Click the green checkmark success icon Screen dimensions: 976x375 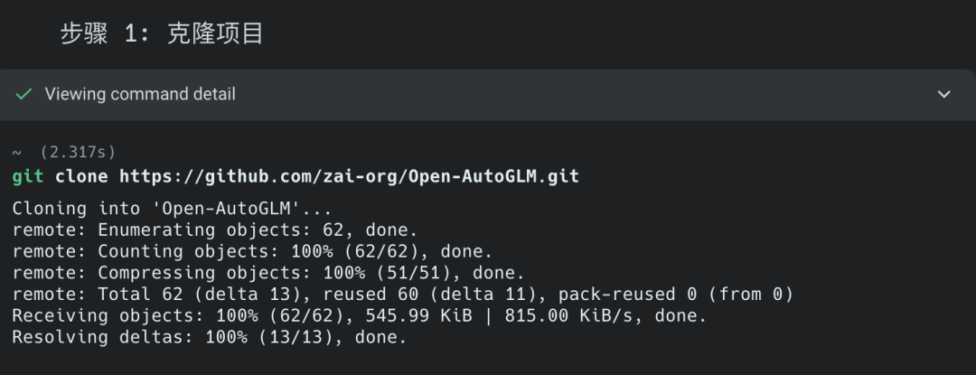24,94
